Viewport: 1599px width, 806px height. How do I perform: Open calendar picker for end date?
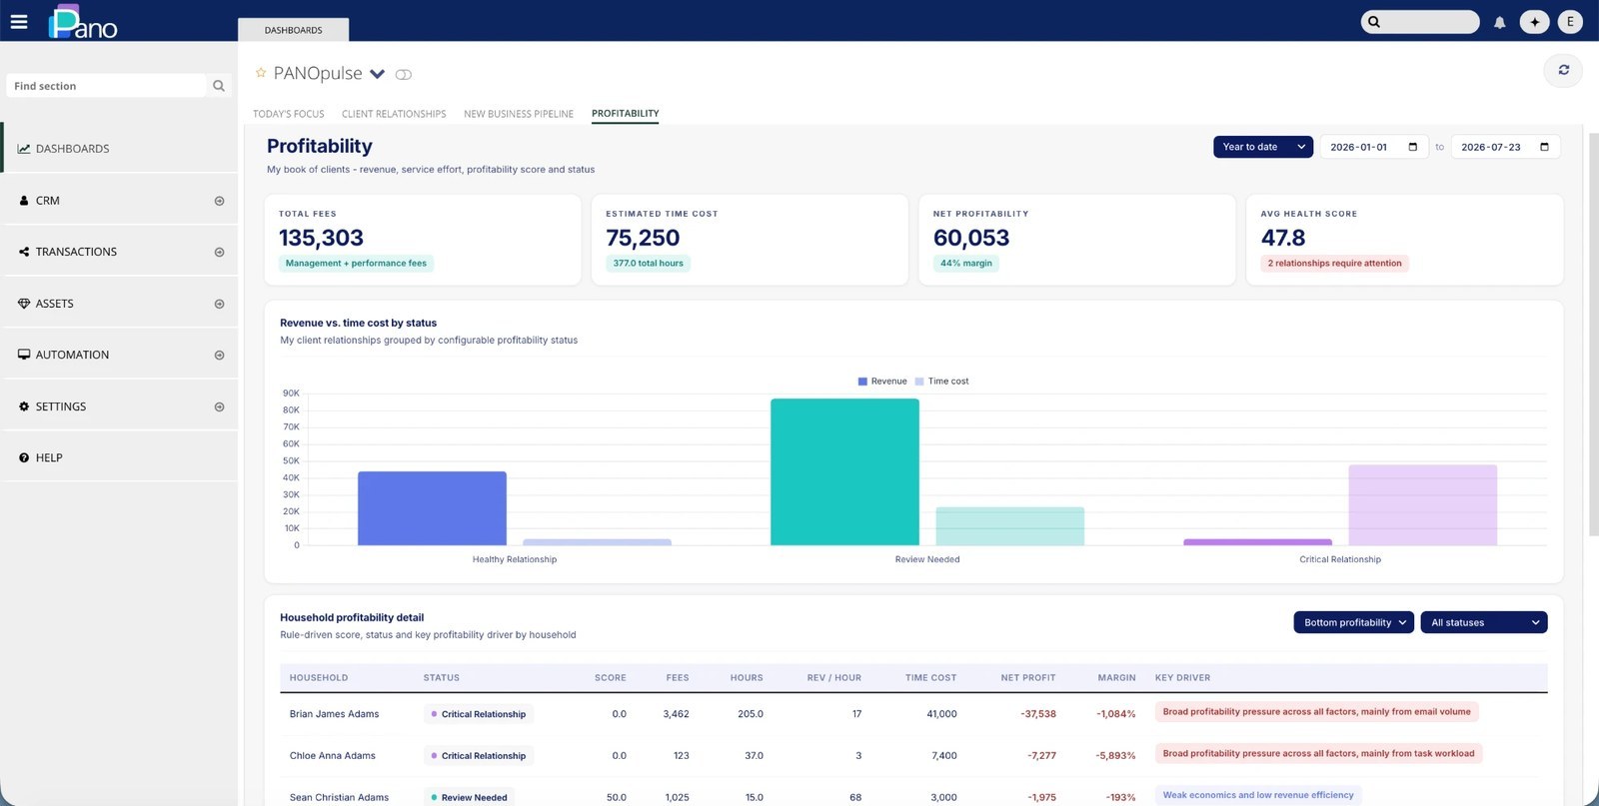pos(1544,147)
